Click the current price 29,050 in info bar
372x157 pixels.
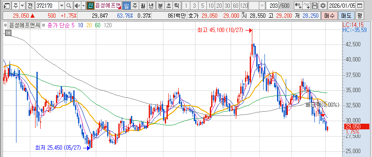[x=21, y=16]
